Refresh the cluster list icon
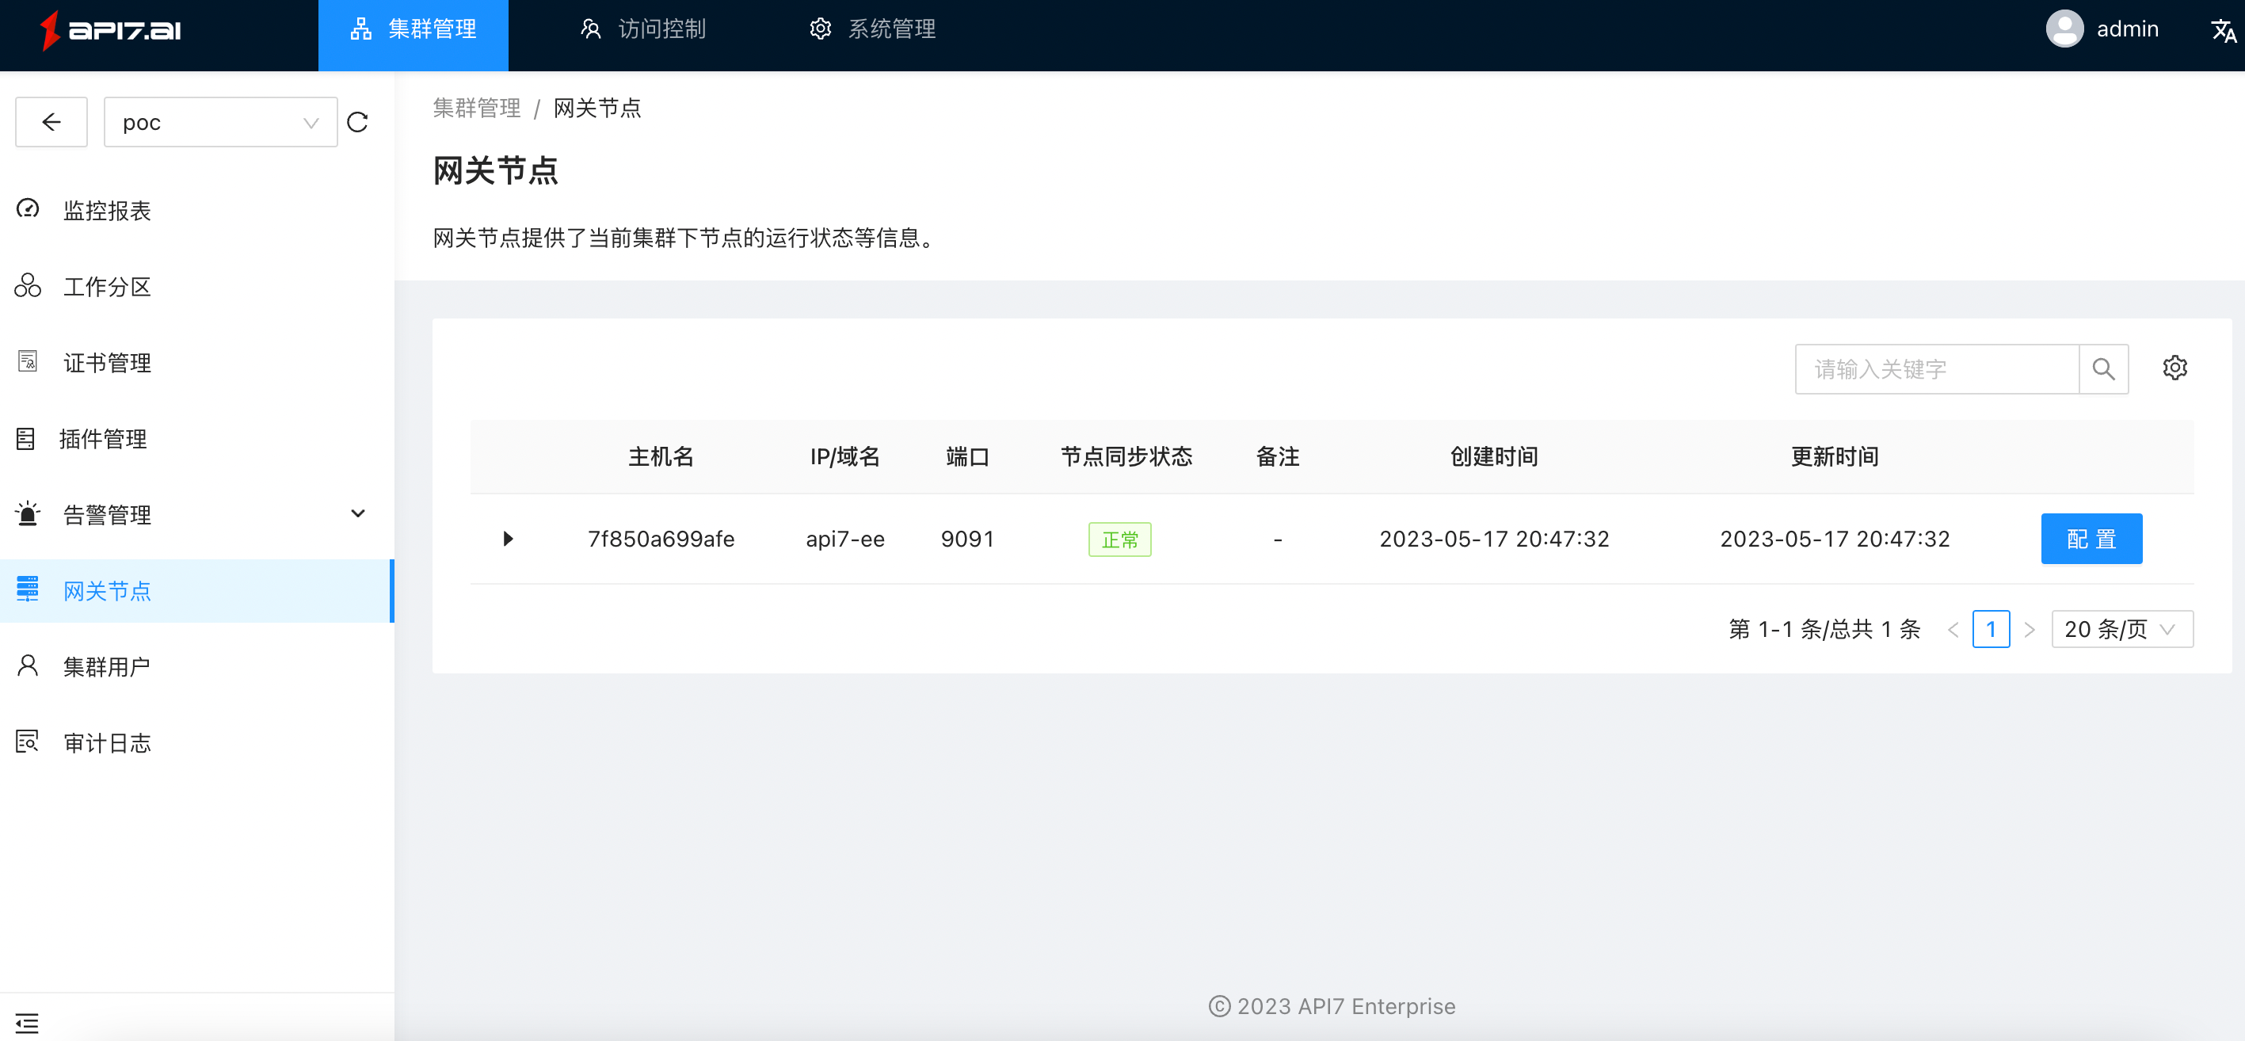This screenshot has width=2245, height=1041. click(x=357, y=122)
